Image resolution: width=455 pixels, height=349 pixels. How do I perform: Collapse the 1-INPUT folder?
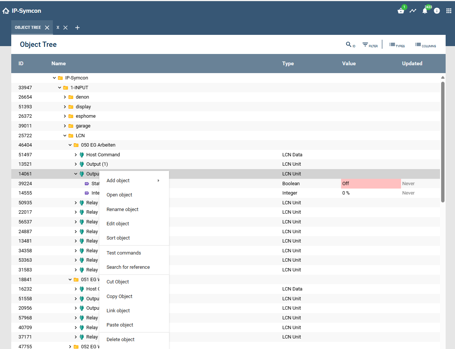(60, 88)
